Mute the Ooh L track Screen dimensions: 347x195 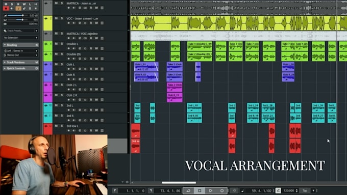point(56,64)
